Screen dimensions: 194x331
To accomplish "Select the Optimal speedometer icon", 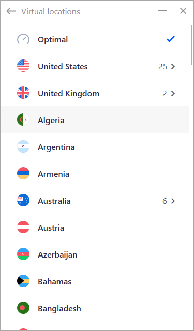I will 23,39.
